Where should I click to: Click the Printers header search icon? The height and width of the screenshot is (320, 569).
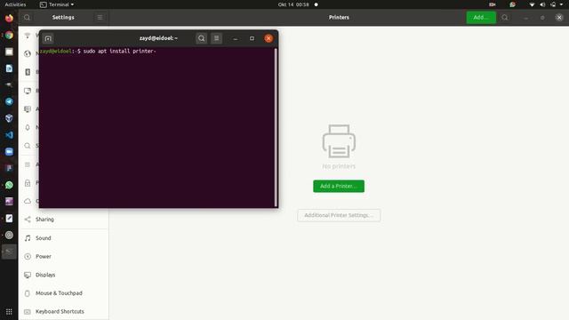(505, 18)
